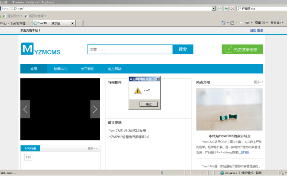Click the 欢迎光临本站！ greeting text

pyautogui.click(x=30, y=30)
